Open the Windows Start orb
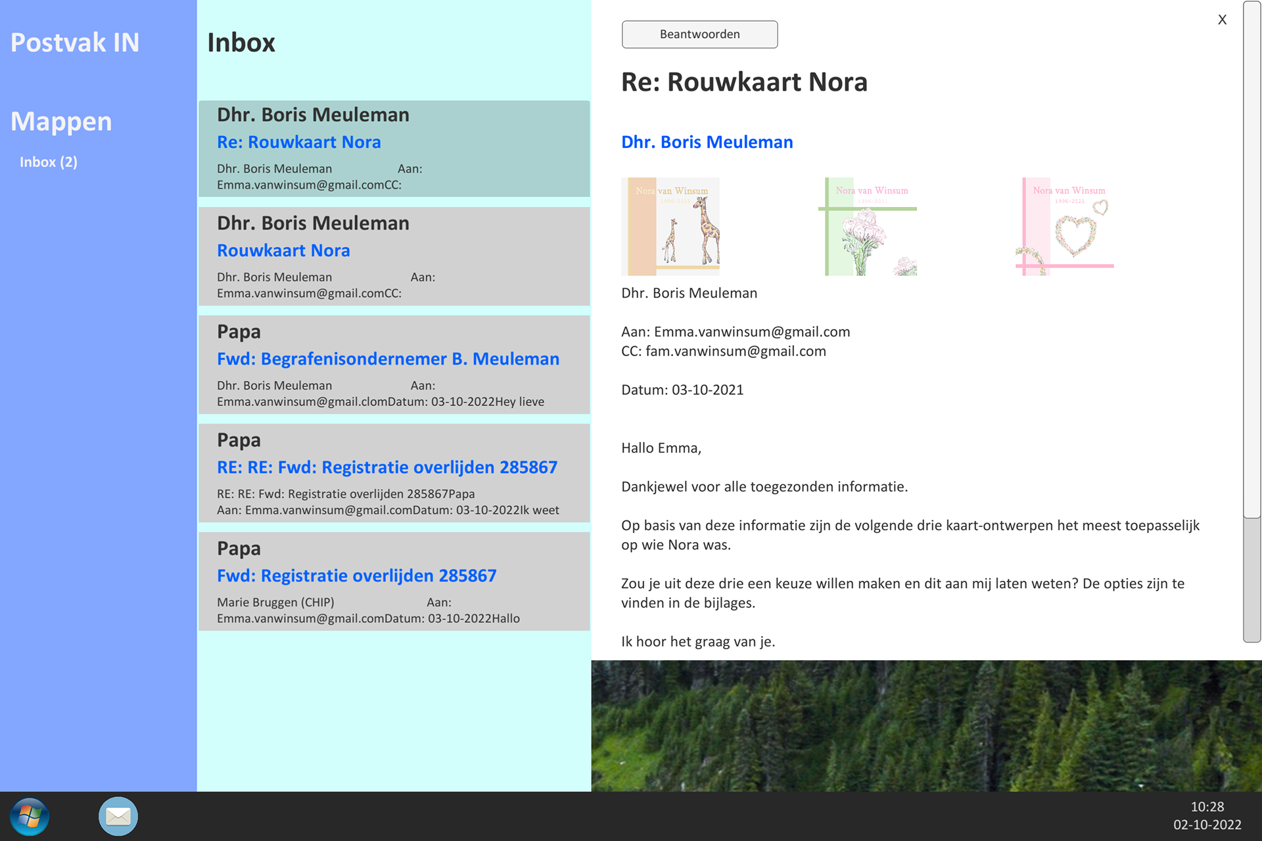This screenshot has width=1262, height=841. point(30,817)
